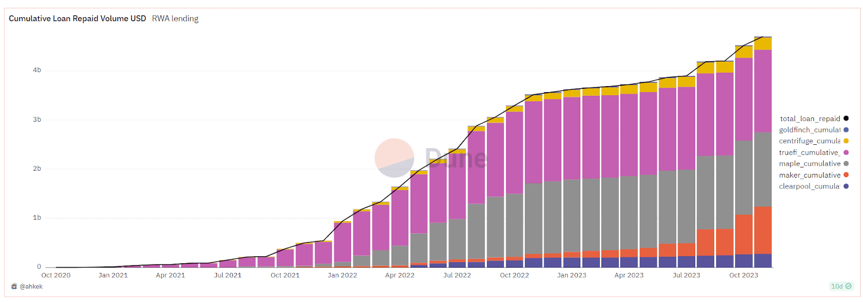Viewport: 863px width, 302px height.
Task: Click the clearpool_cumulative legend dot
Action: [846, 186]
